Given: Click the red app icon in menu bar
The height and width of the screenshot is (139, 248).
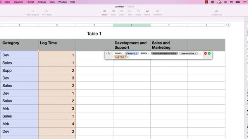Looking at the screenshot, I should point(207,2).
